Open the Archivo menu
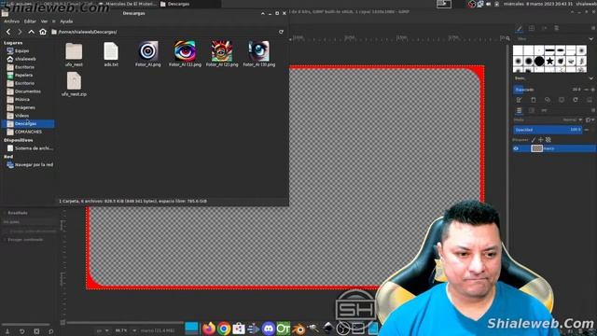597x336 pixels. (11, 21)
